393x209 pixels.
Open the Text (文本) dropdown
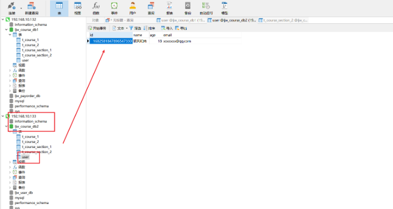coord(120,28)
